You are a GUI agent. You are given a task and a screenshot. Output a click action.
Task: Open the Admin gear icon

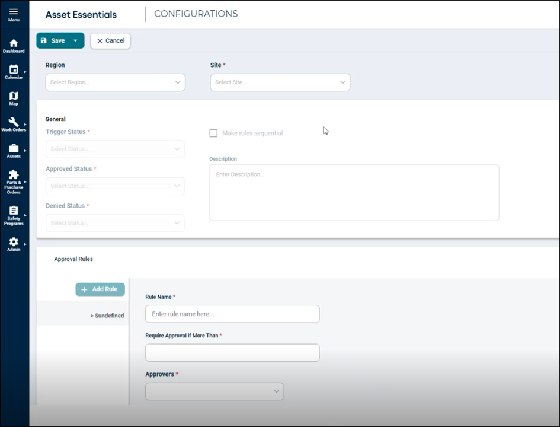[14, 242]
